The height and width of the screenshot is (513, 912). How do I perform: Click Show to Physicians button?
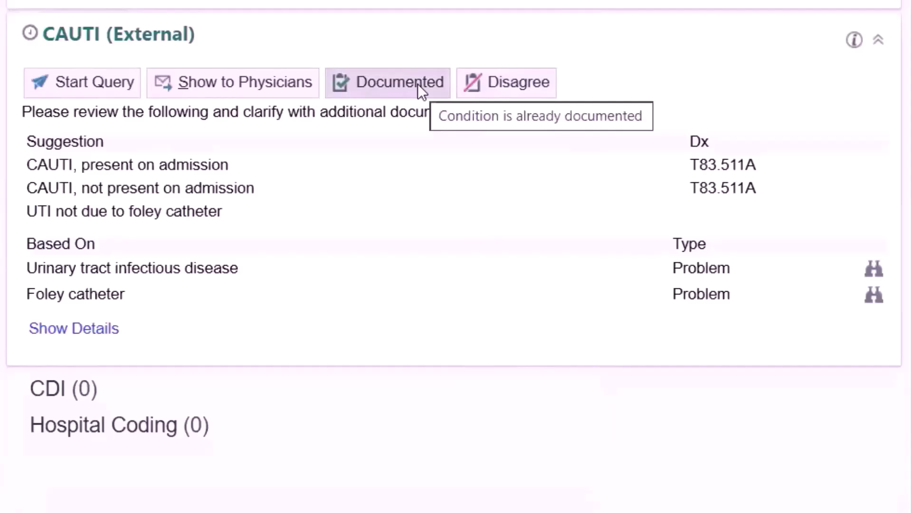pos(233,83)
